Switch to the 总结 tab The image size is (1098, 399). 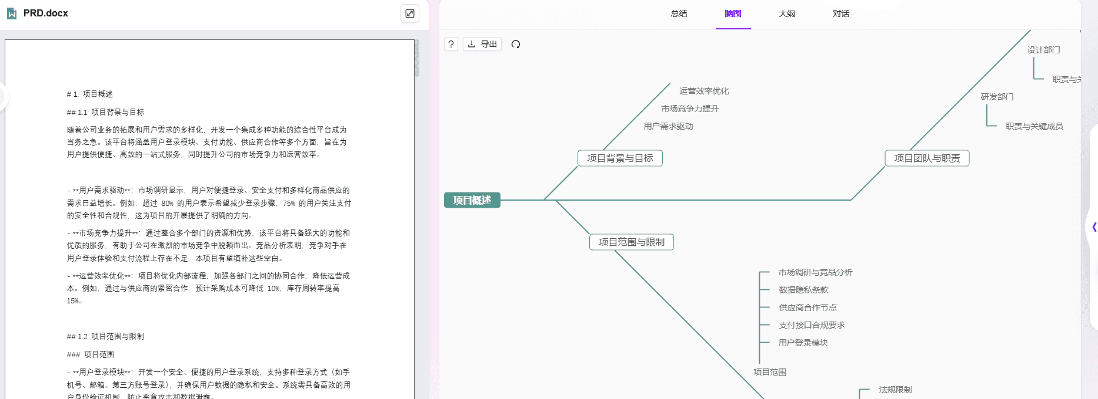pos(679,13)
